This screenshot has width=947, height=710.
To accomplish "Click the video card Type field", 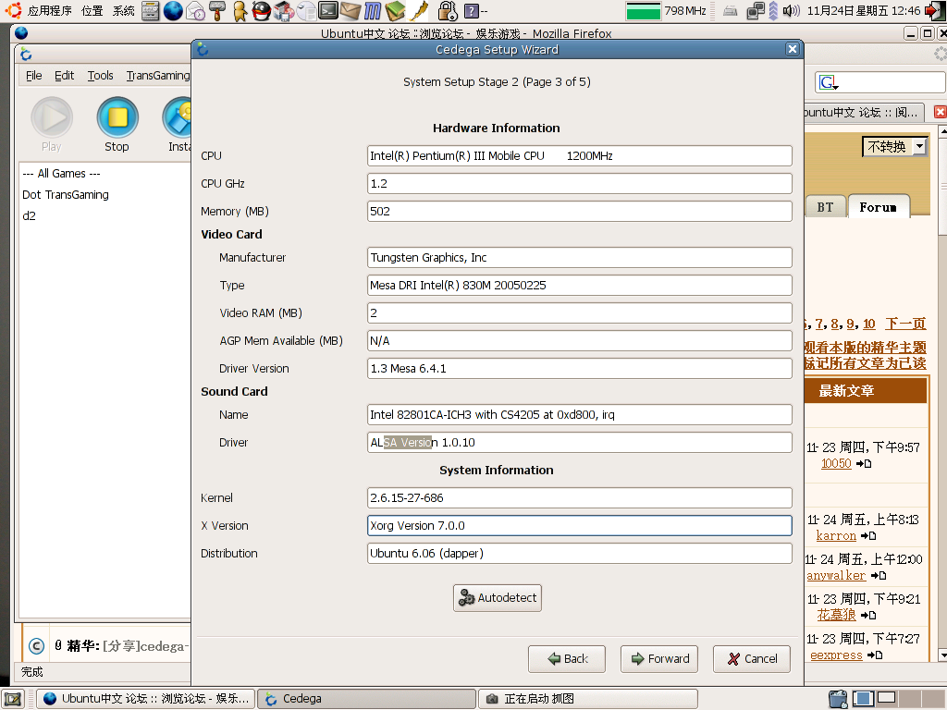I will coord(579,285).
